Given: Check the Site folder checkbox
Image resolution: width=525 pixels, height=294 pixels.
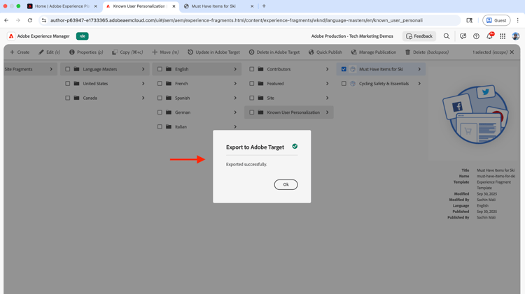Looking at the screenshot, I should 252,98.
